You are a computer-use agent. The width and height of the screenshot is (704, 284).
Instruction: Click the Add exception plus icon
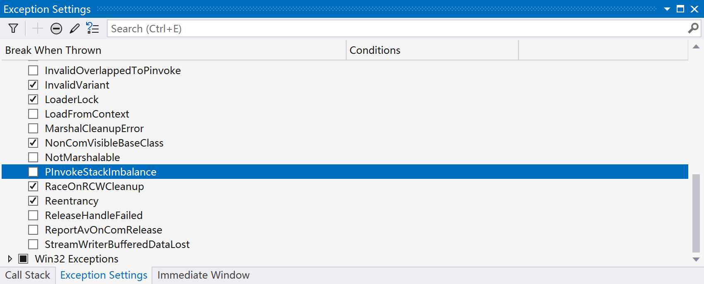coord(38,28)
